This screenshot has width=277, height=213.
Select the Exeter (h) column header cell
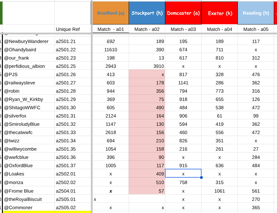pyautogui.click(x=220, y=13)
